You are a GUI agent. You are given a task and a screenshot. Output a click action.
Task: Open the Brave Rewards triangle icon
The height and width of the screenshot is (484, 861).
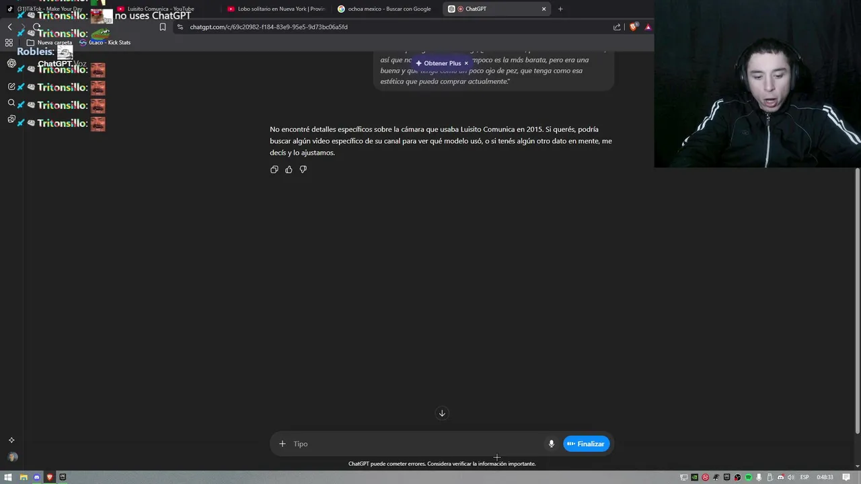click(x=648, y=27)
